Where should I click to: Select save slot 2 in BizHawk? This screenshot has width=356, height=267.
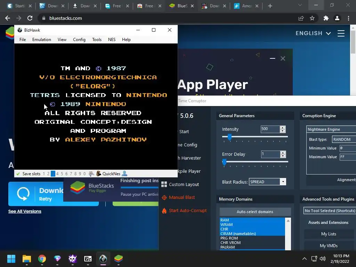(x=48, y=174)
